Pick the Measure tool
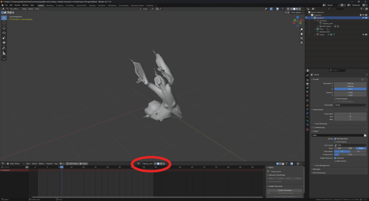 [4, 53]
